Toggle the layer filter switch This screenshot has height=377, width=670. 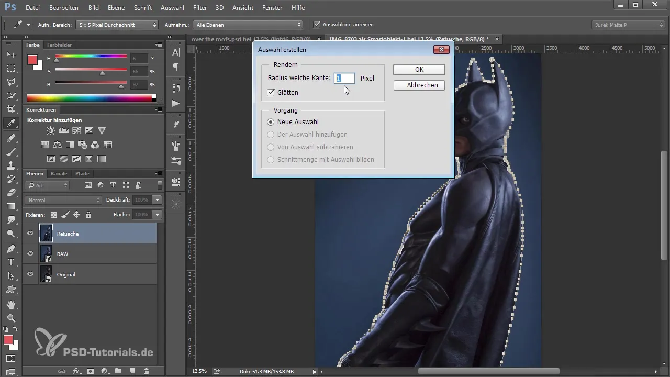(x=160, y=185)
